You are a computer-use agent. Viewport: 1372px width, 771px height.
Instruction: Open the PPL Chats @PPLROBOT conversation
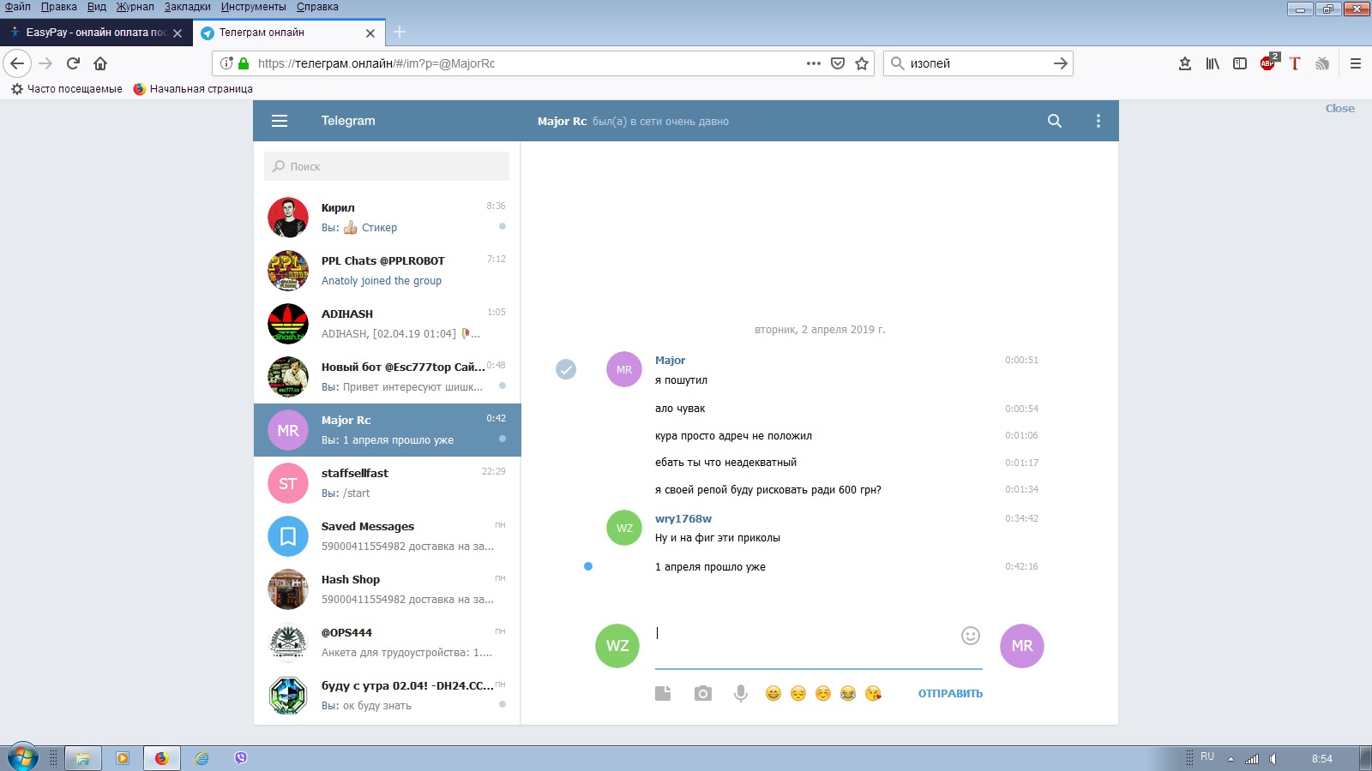(x=387, y=271)
